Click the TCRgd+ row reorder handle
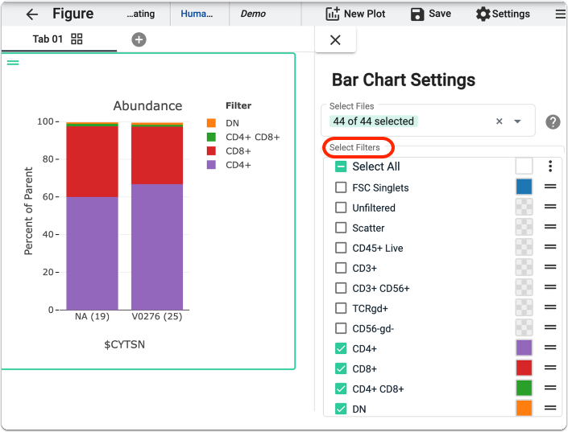 [x=550, y=307]
